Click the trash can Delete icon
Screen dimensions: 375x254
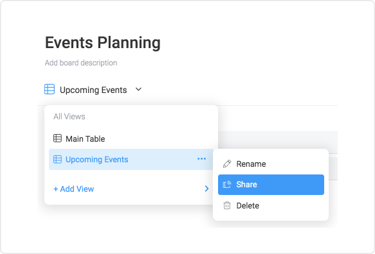coord(227,206)
